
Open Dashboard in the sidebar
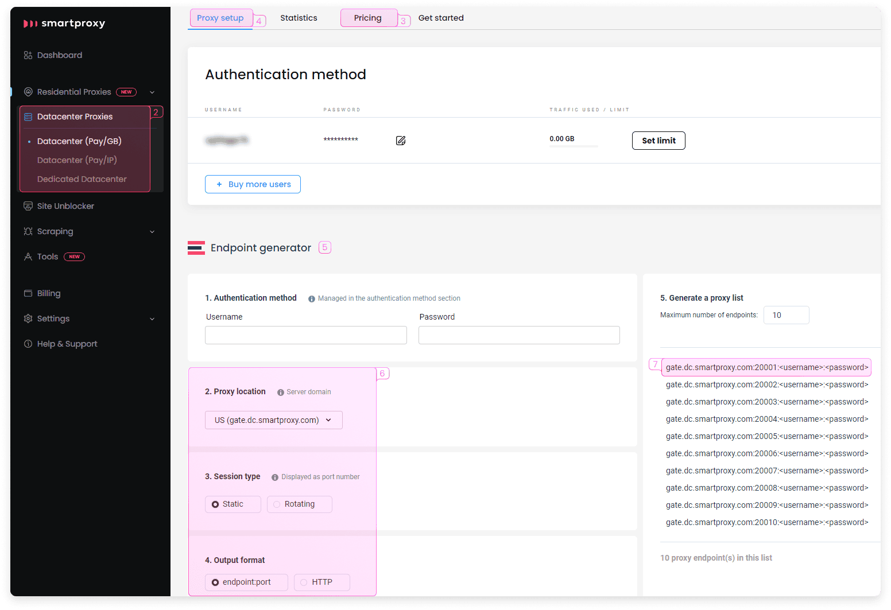click(x=60, y=55)
